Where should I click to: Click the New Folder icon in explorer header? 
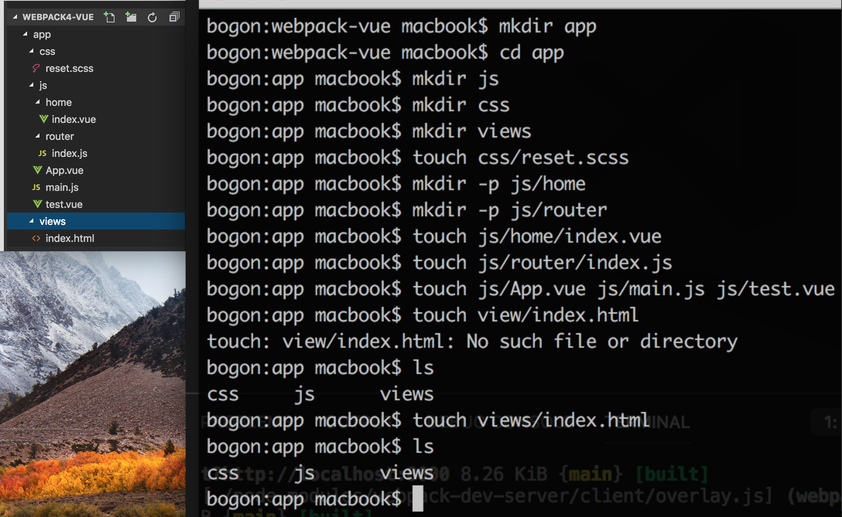click(x=131, y=17)
